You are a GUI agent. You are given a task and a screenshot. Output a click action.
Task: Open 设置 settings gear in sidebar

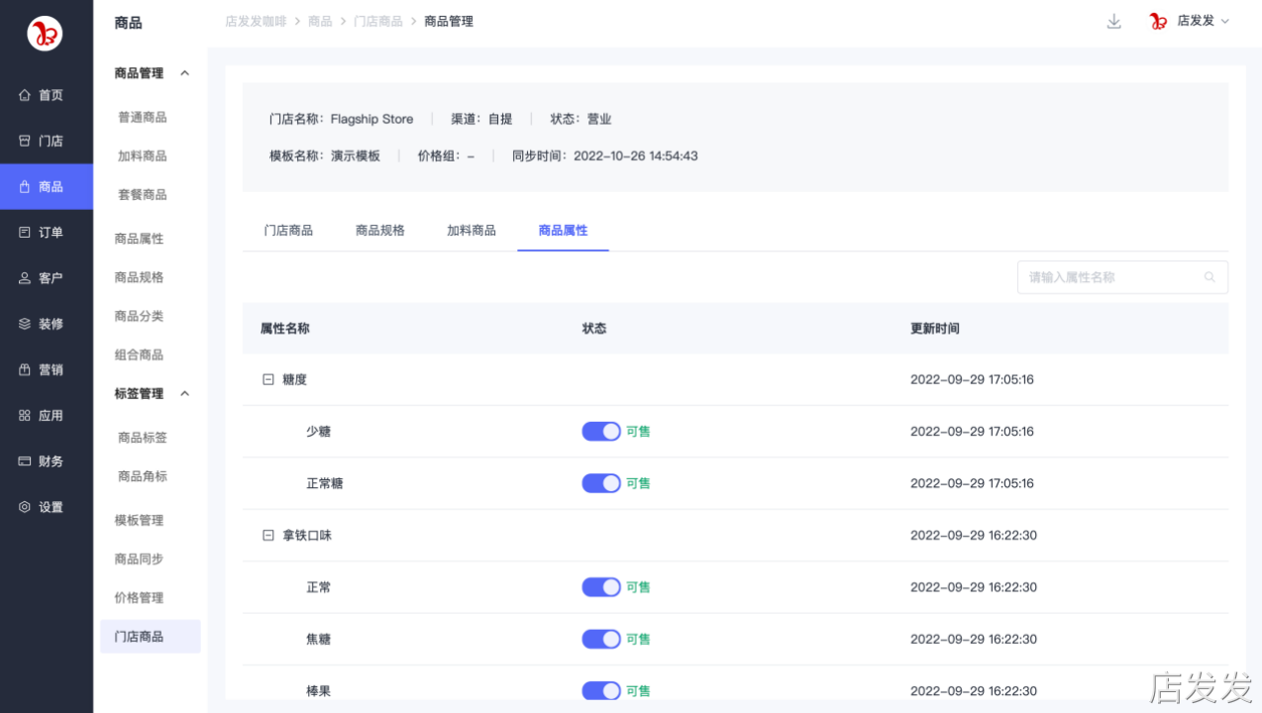point(25,507)
